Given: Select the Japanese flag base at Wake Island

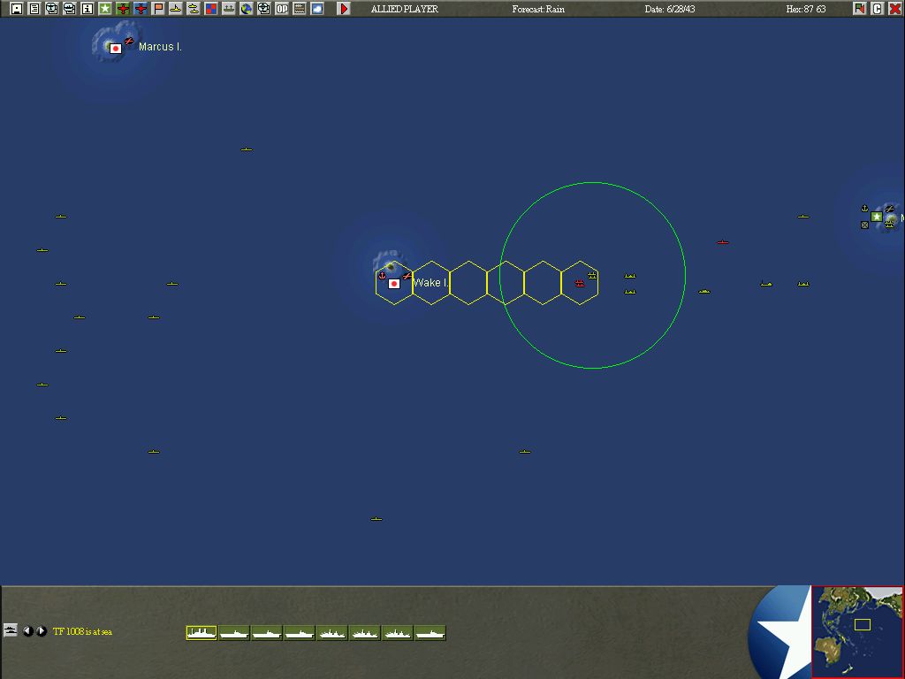Looking at the screenshot, I should [x=394, y=284].
